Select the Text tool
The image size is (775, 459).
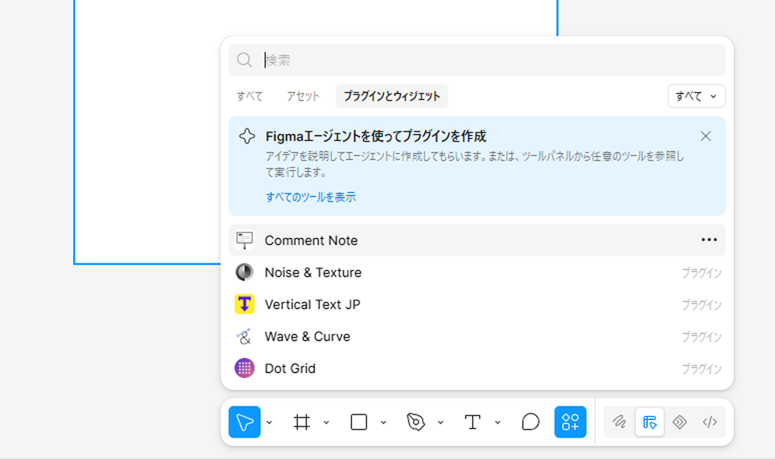[473, 422]
